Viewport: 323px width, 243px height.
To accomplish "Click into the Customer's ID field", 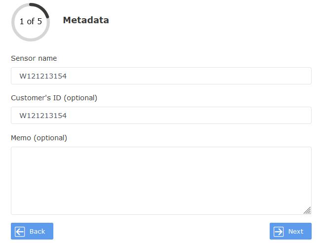I will [161, 116].
